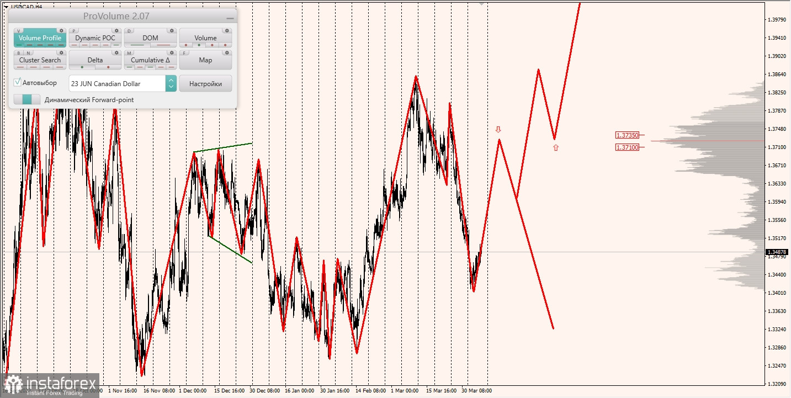This screenshot has height=398, width=791.
Task: Open Cumulative Δ settings gear
Action: tap(172, 52)
